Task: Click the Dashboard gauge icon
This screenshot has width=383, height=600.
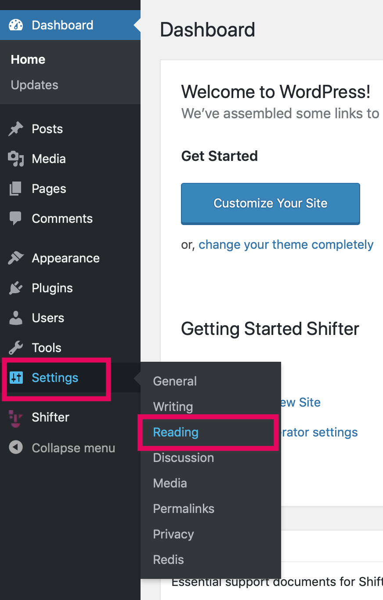Action: tap(16, 25)
